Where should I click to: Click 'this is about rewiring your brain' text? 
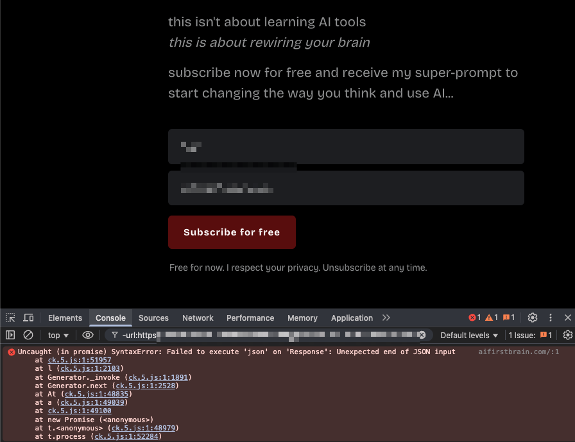pos(269,42)
